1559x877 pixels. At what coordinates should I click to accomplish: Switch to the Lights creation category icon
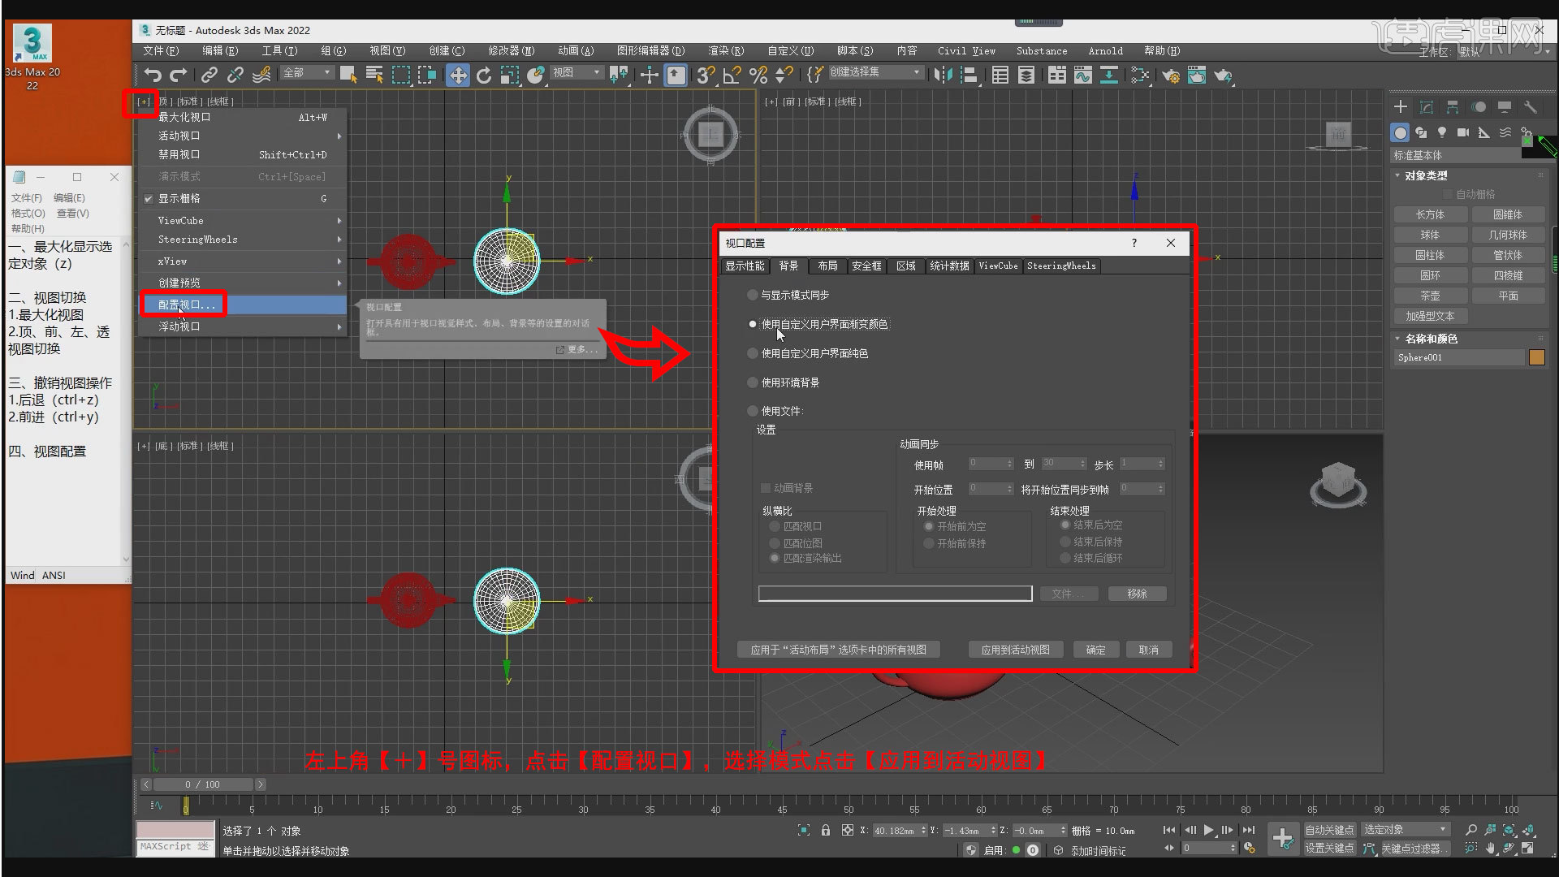[1442, 133]
